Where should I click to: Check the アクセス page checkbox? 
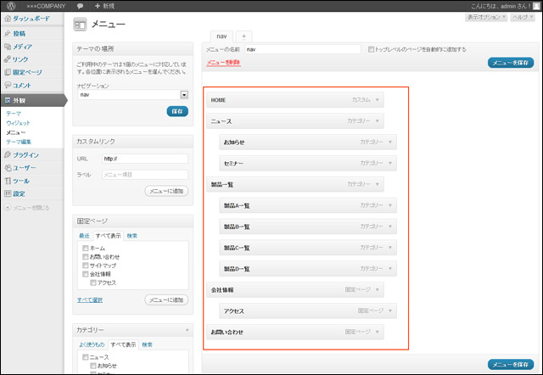[92, 283]
